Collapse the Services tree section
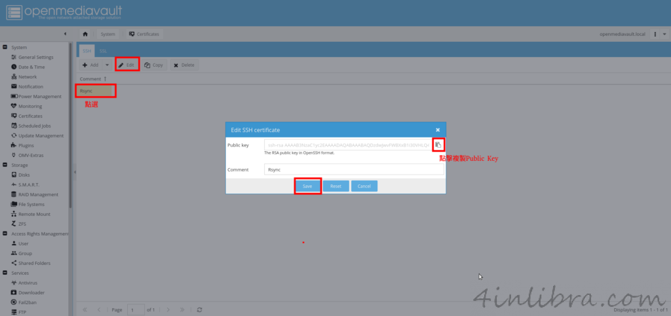 [x=5, y=273]
